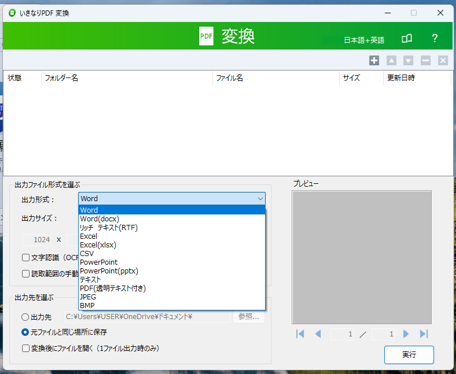Toggle 文字認識 (OCR) checkbox
Screen dimensions: 456x374
click(x=26, y=257)
